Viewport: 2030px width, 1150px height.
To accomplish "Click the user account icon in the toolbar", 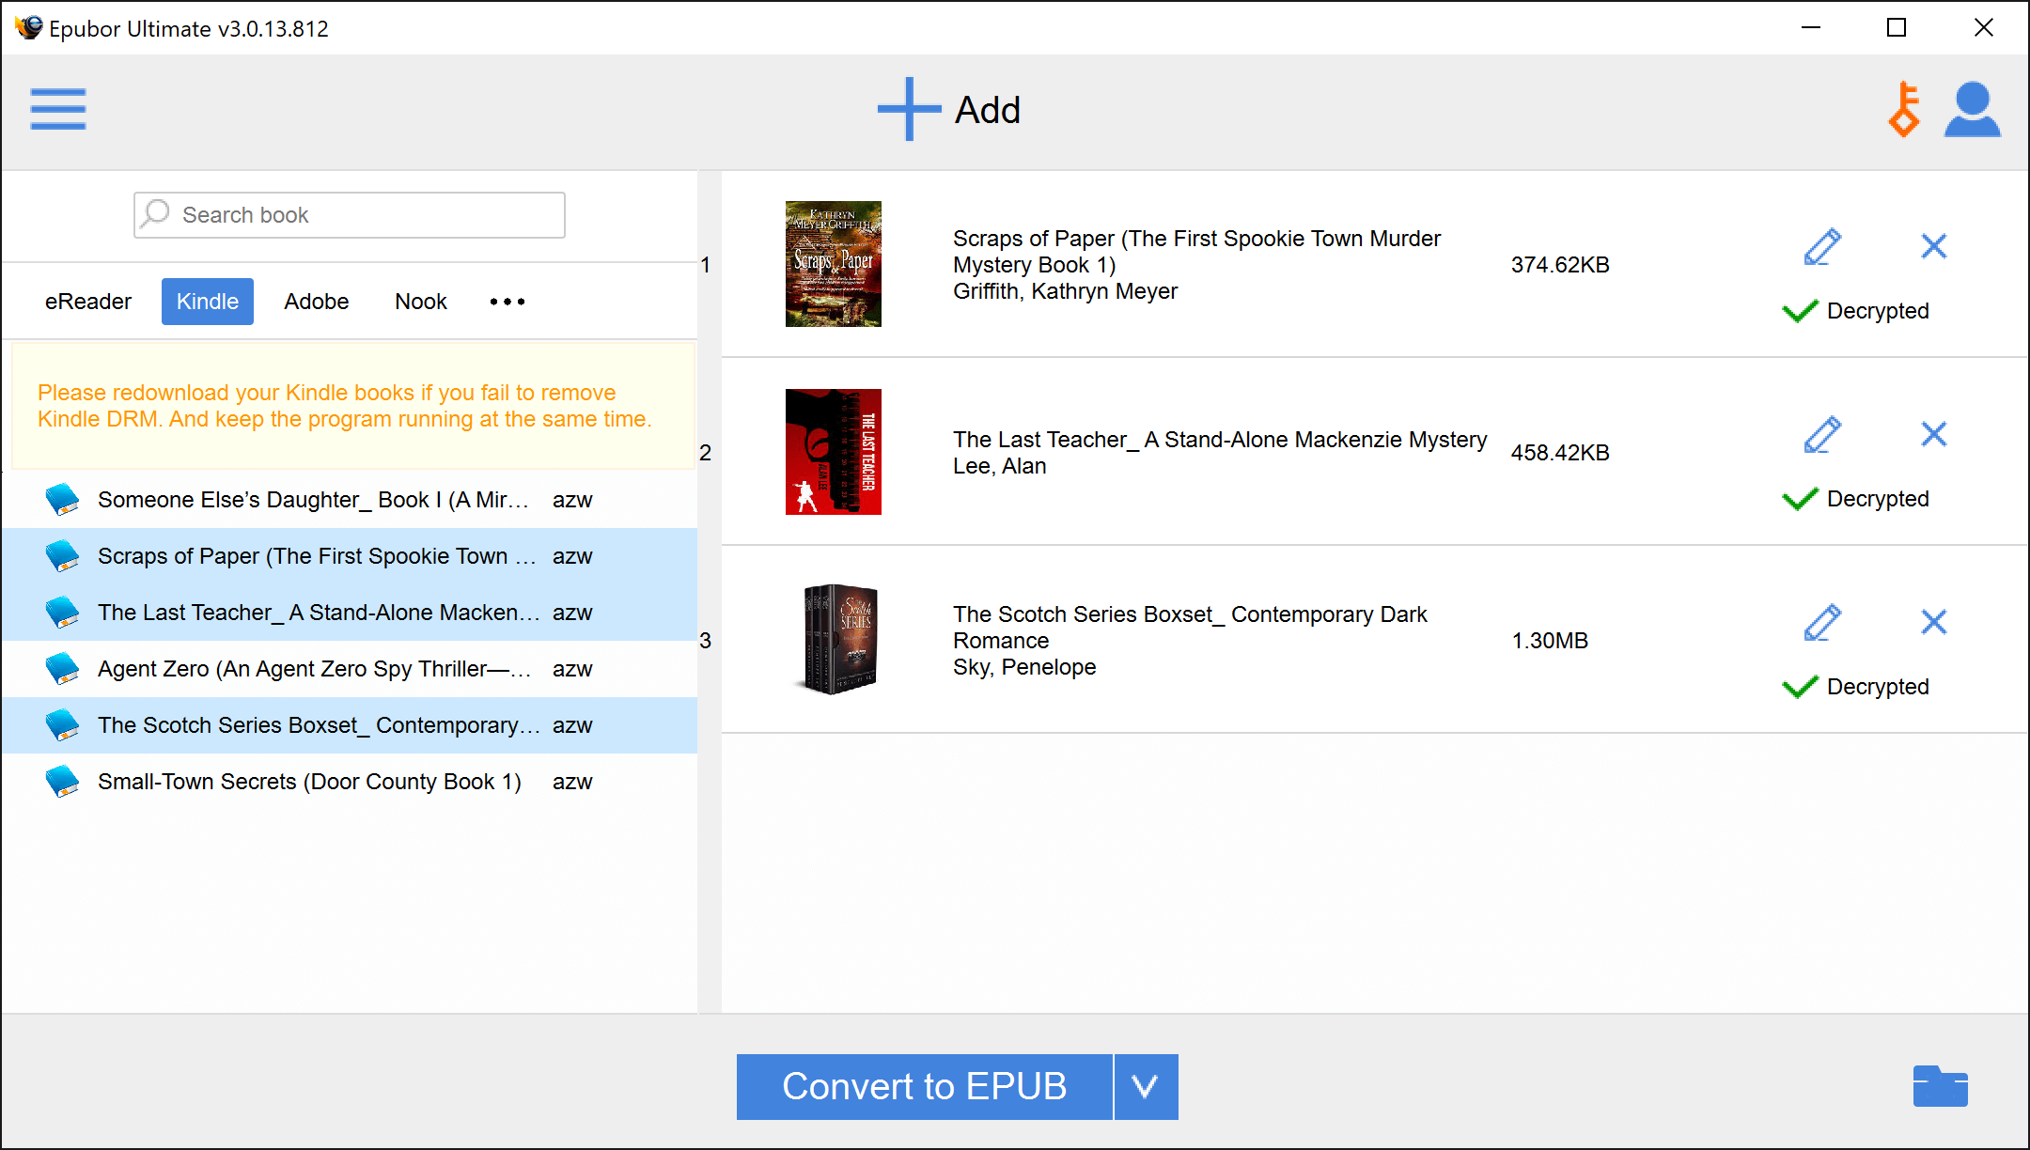I will tap(1972, 109).
